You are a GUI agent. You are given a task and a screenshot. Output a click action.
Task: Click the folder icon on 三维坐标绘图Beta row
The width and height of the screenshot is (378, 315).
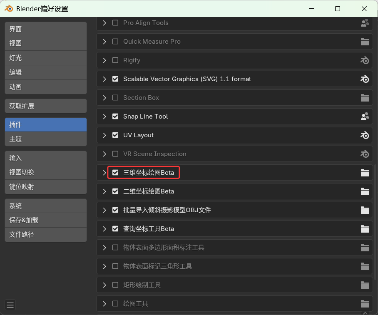pyautogui.click(x=365, y=173)
